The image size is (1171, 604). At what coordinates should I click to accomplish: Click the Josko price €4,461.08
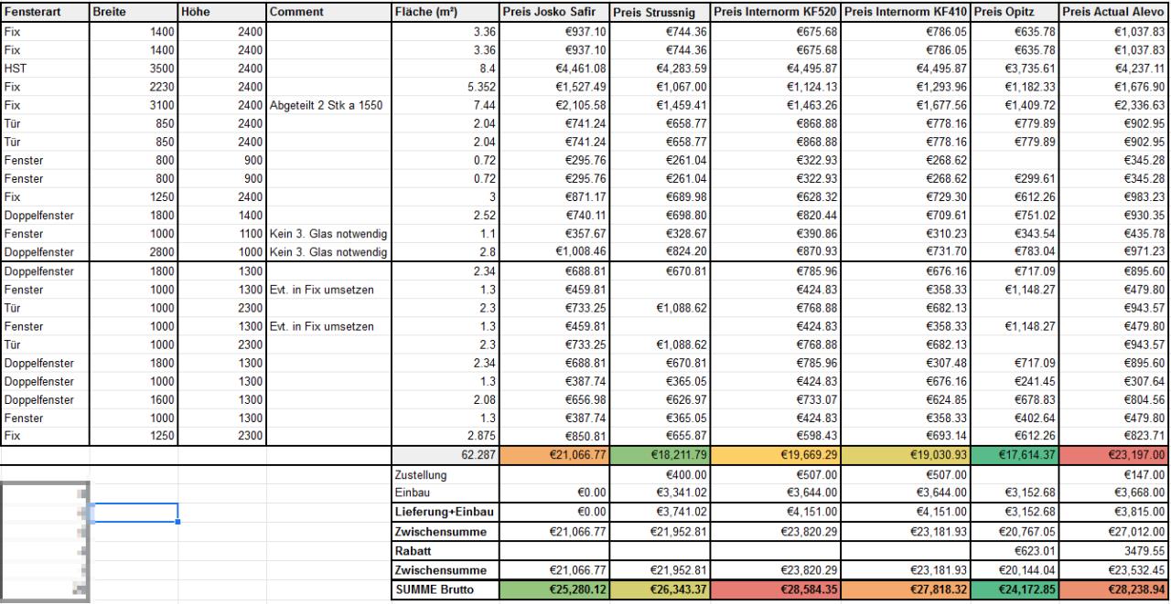coord(554,67)
